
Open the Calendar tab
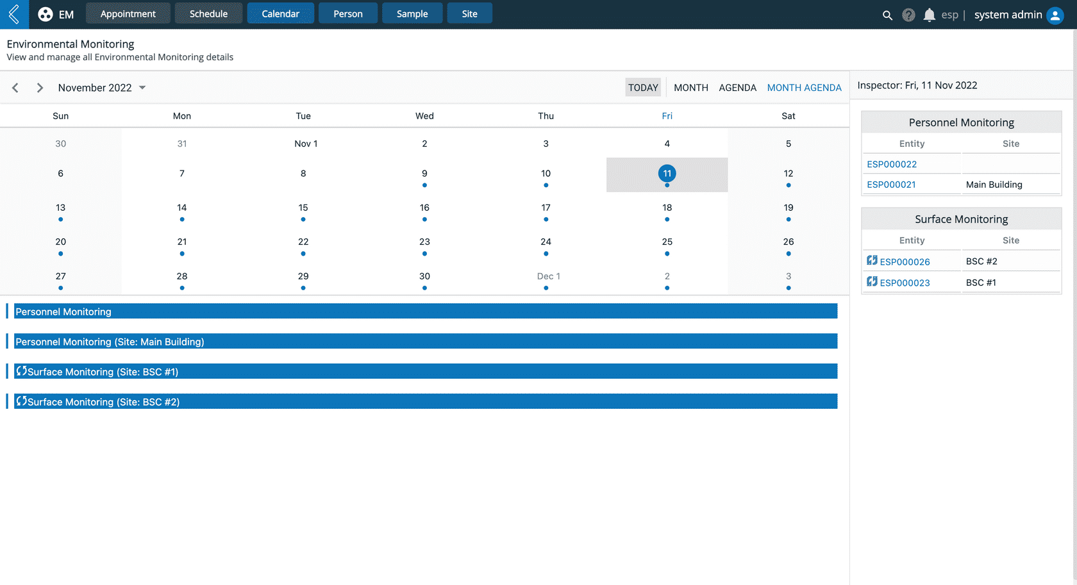281,13
